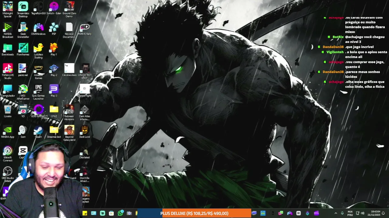Open Lossless Scaling duck icon

tap(38, 51)
